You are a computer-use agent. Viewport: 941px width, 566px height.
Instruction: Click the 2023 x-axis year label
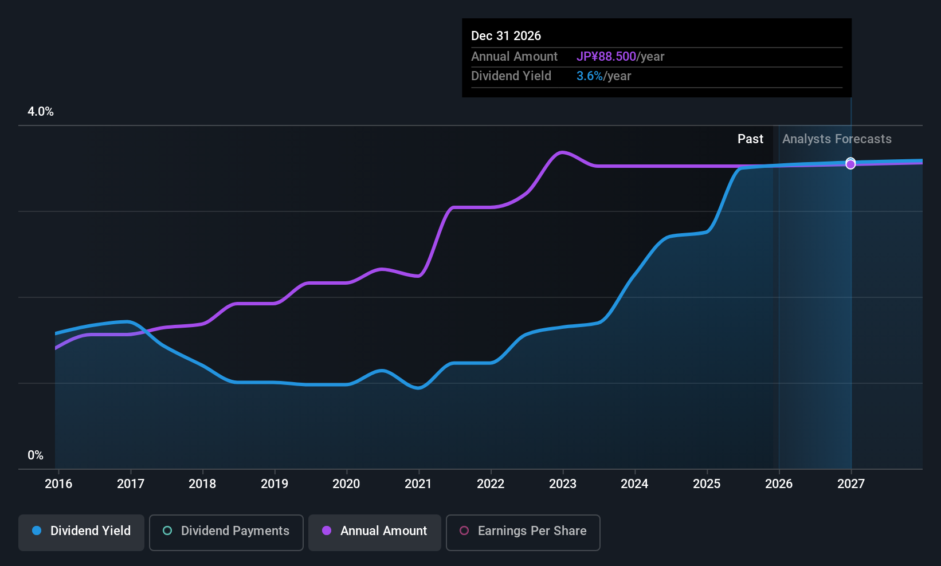click(x=563, y=484)
